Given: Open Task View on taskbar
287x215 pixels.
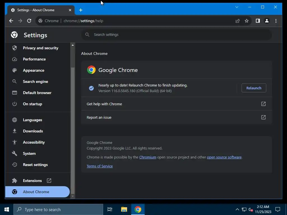Looking at the screenshot, I should (x=110, y=209).
